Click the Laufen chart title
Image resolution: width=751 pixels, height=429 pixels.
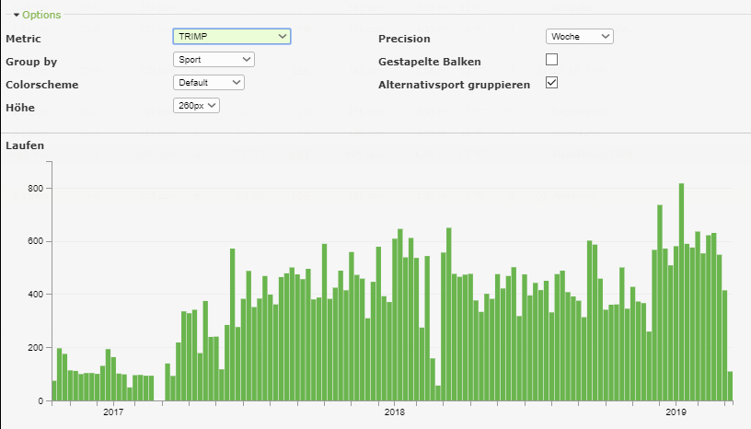click(25, 145)
